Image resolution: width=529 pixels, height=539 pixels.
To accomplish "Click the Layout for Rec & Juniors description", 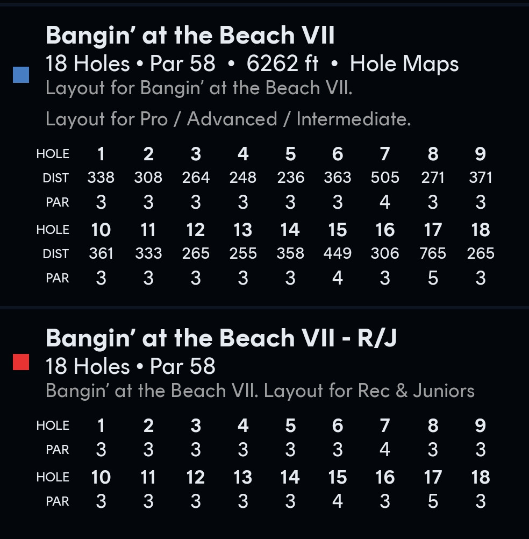I will point(369,391).
